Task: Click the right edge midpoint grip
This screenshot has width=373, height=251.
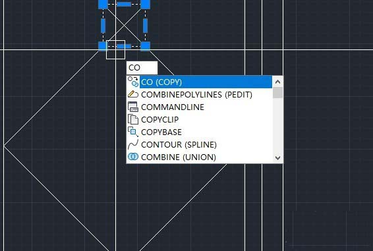Action: point(146,26)
